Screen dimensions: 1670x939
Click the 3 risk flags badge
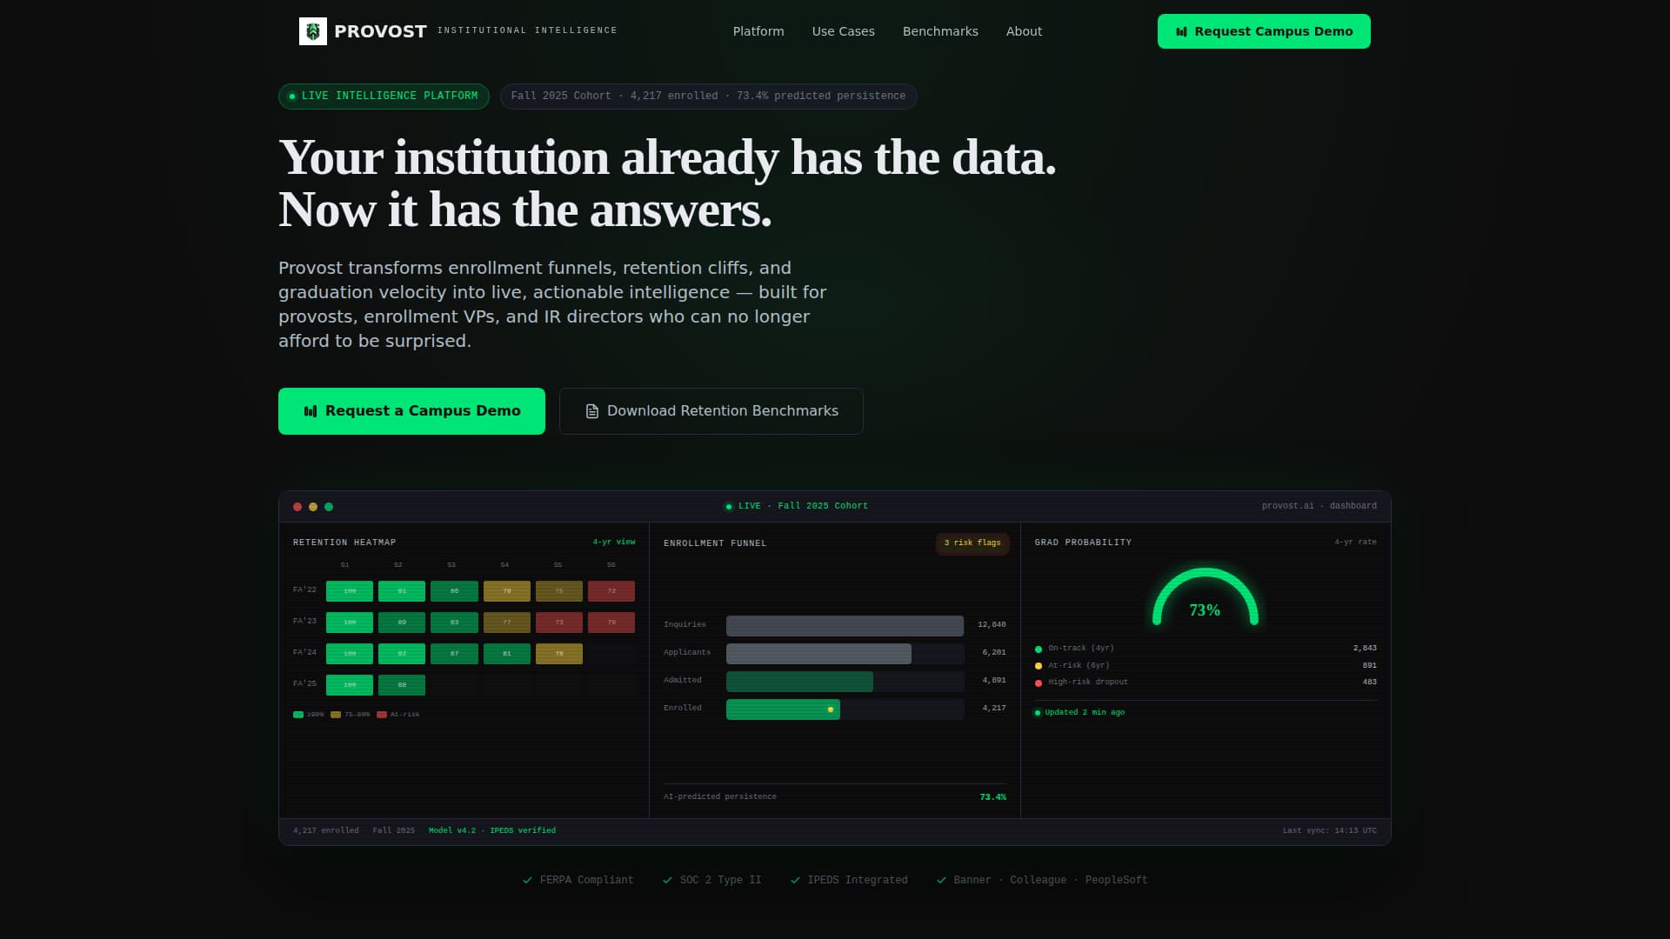(972, 543)
